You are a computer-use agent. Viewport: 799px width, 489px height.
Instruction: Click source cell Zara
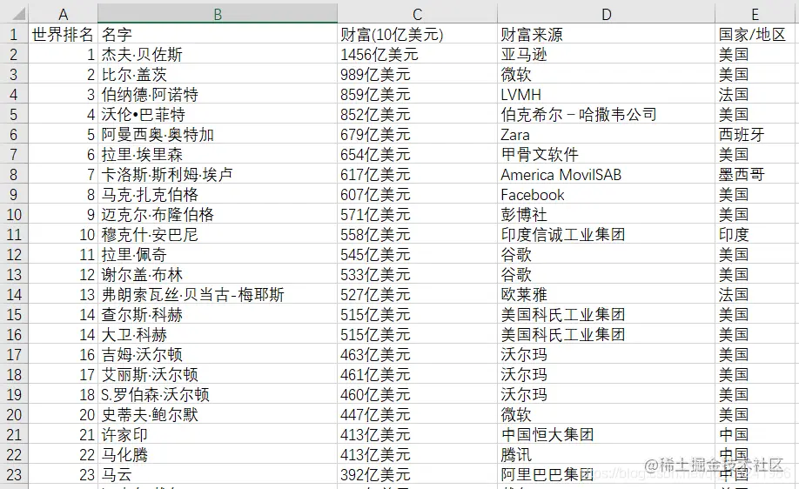tap(606, 135)
